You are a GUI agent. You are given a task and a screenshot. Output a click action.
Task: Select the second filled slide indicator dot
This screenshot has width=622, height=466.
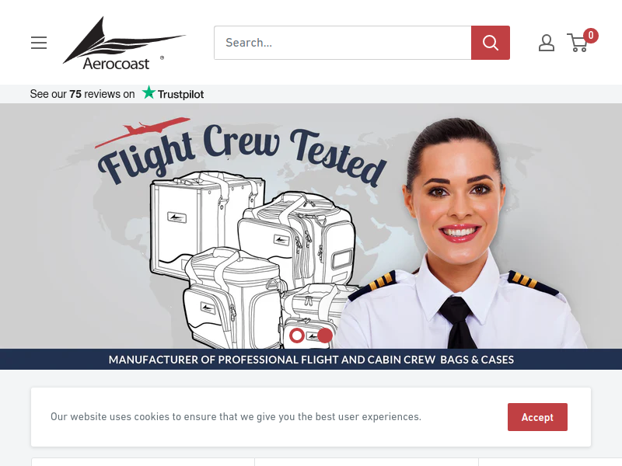(325, 336)
